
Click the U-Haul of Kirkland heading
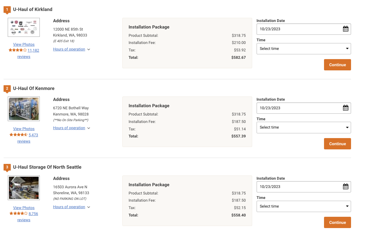coord(33,10)
